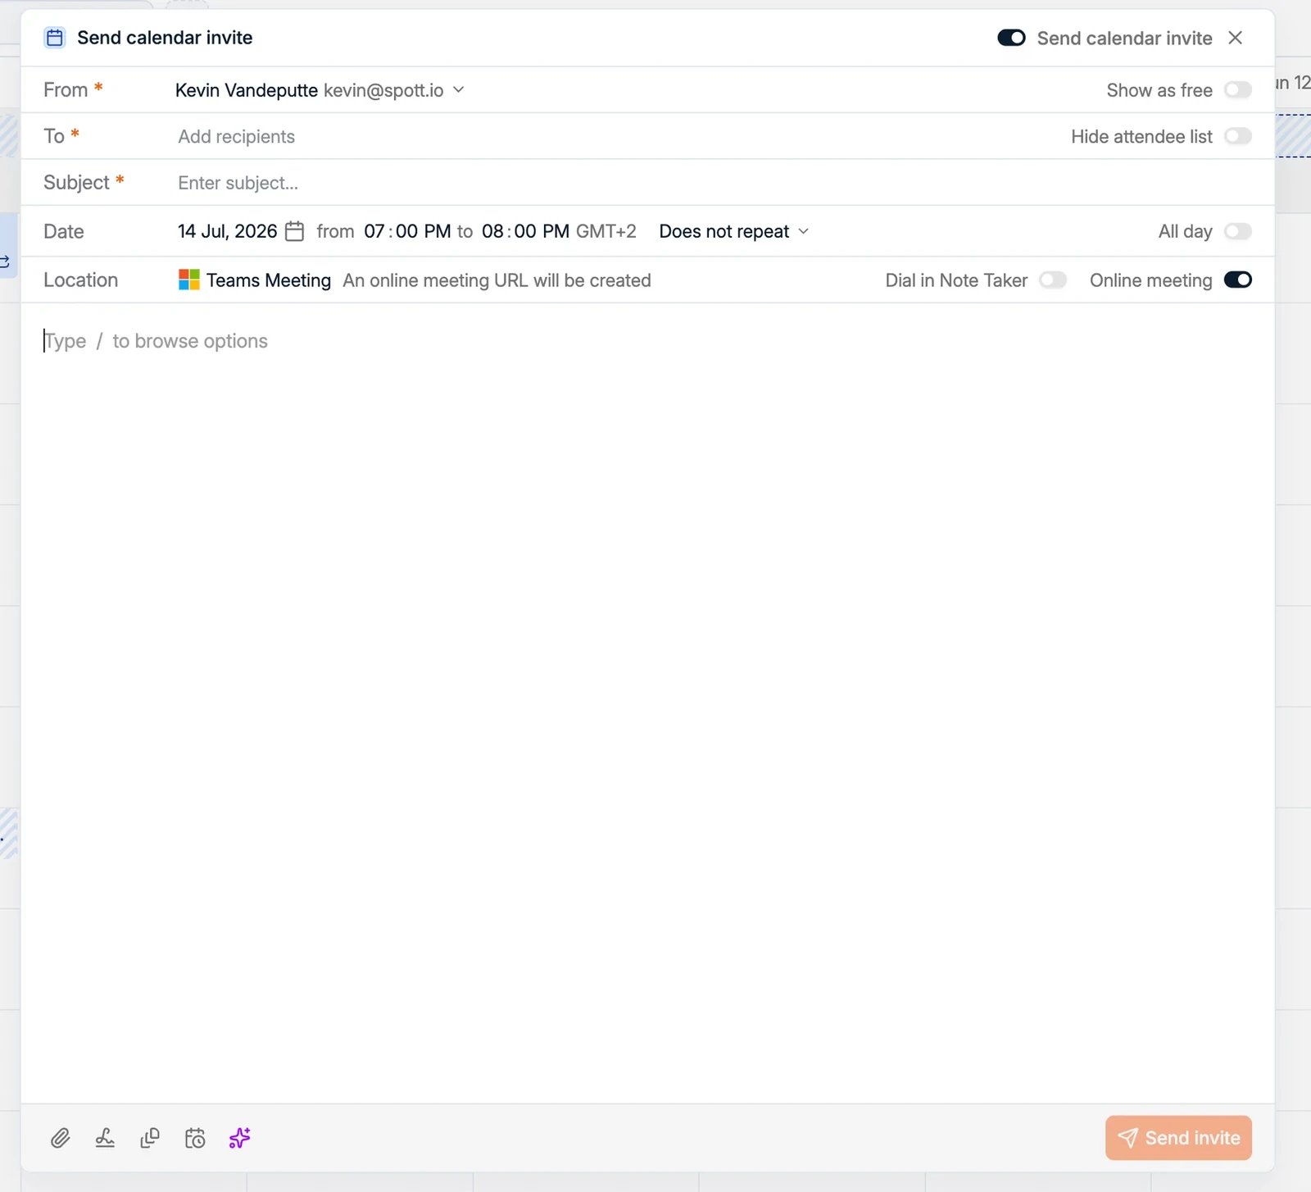Toggle off Send calendar invite switch
The width and height of the screenshot is (1311, 1192).
pos(1011,38)
